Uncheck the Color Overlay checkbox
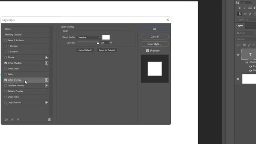The image size is (256, 144). click(6, 80)
